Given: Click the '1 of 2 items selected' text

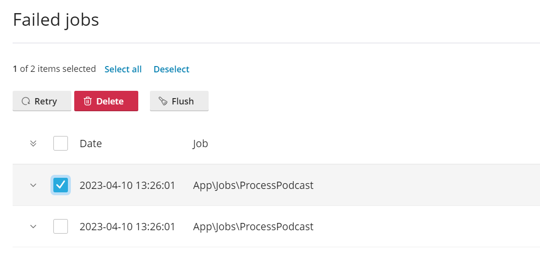Looking at the screenshot, I should (54, 69).
